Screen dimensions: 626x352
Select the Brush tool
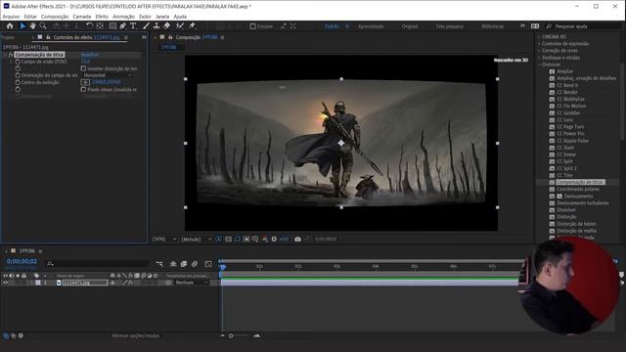point(146,26)
